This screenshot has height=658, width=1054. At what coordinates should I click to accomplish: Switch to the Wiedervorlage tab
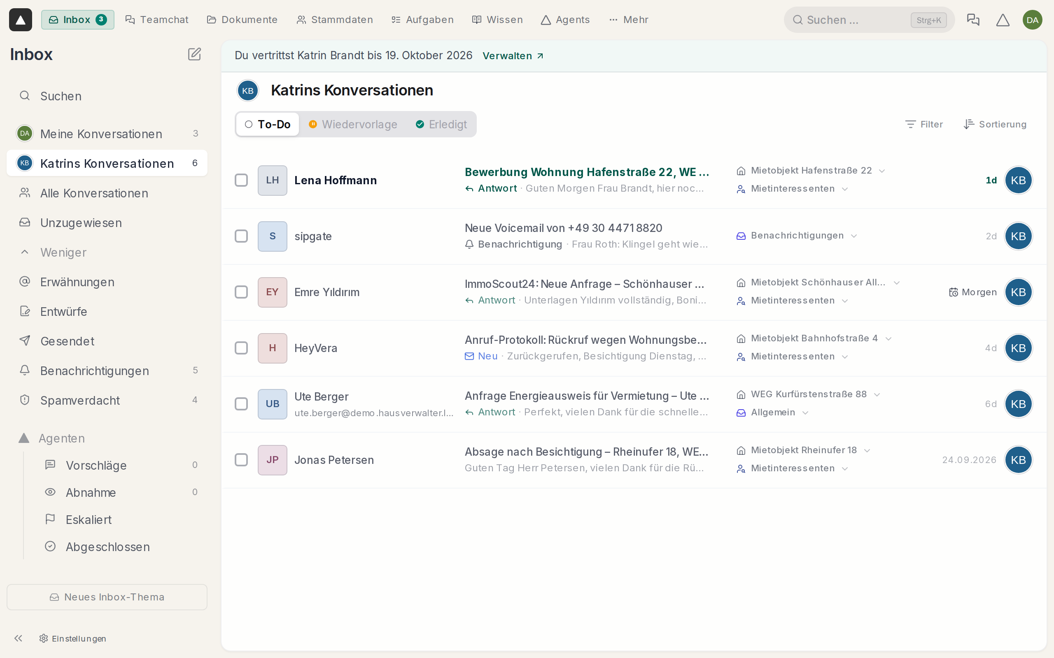pos(353,125)
